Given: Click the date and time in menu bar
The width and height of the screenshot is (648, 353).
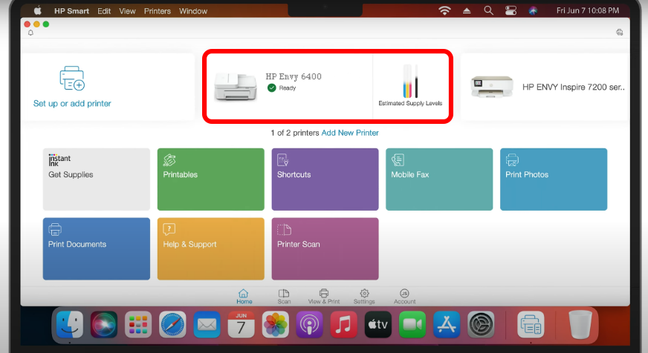Looking at the screenshot, I should [588, 10].
